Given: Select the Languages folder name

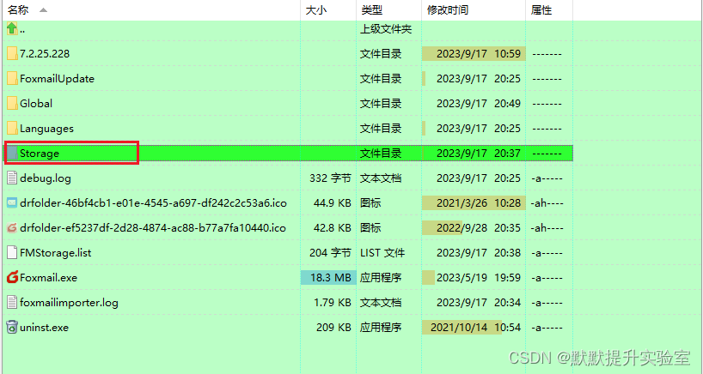Looking at the screenshot, I should [46, 129].
